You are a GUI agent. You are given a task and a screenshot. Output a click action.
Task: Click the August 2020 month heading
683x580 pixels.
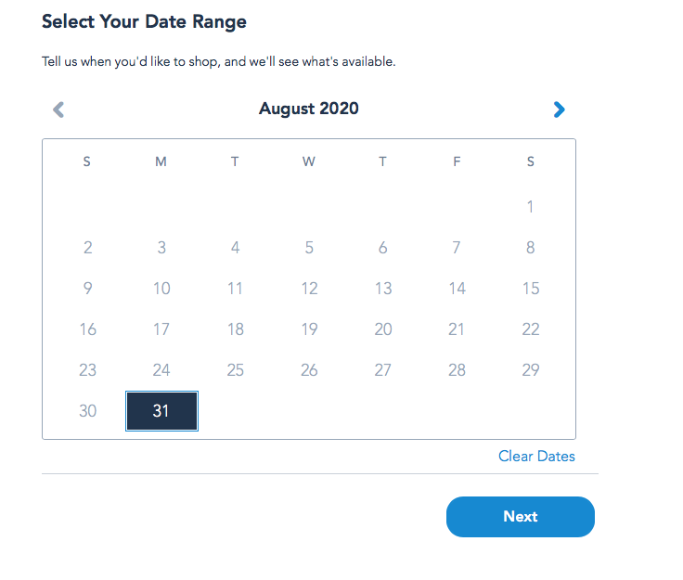pyautogui.click(x=308, y=110)
